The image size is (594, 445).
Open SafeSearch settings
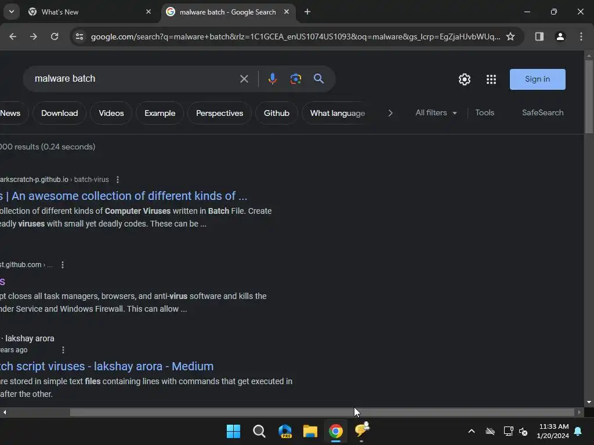pos(542,113)
